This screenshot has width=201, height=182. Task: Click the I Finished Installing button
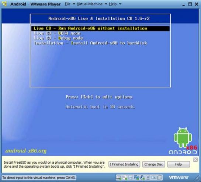[x=124, y=164]
